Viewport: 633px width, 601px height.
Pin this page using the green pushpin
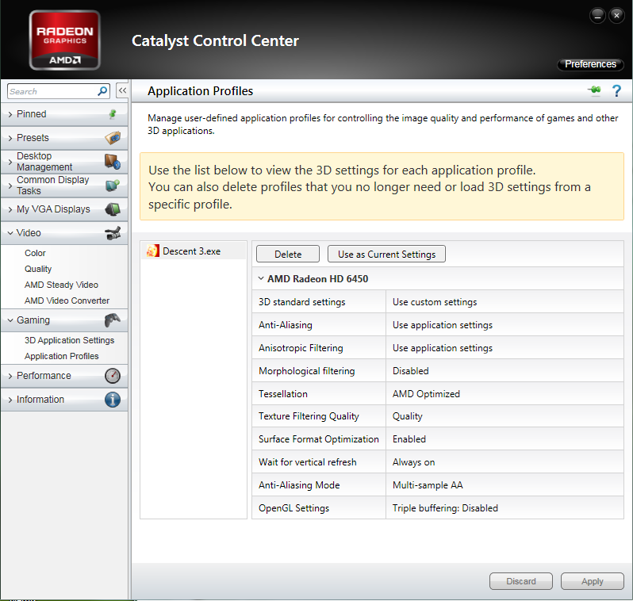coord(594,90)
